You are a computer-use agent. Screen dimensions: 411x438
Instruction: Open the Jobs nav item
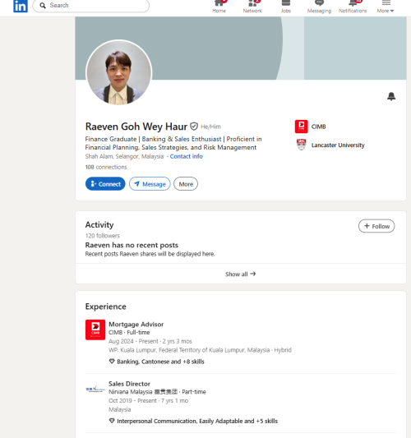pyautogui.click(x=285, y=7)
